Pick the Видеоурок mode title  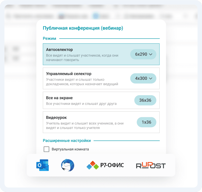56,118
